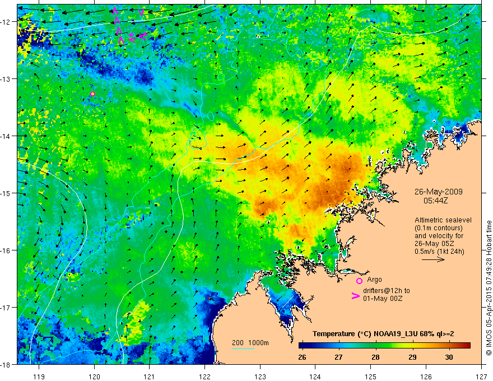The image size is (493, 381).
Task: Click the colorbar value 29
Action: pyautogui.click(x=412, y=357)
